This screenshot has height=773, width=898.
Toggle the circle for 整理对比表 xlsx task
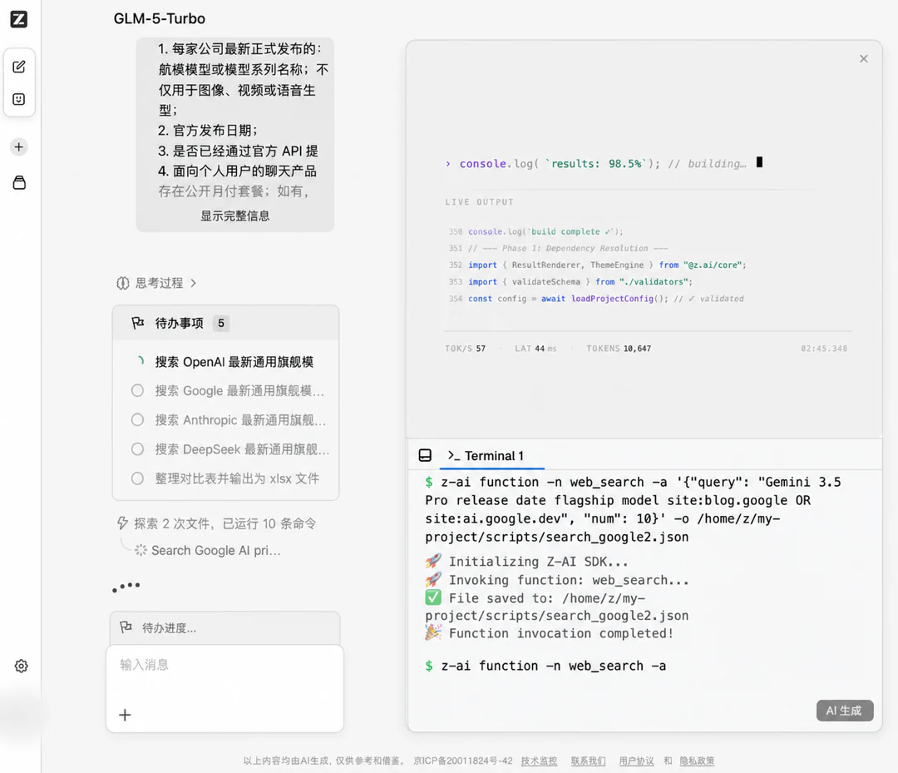coord(137,478)
